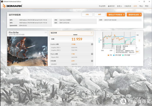
Task: Go to the 功能测试 tab
Action: (128, 6)
